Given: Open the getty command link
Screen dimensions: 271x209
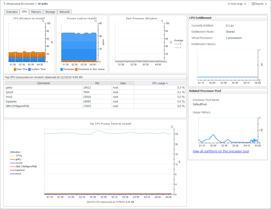Looking at the screenshot, I should coord(9,88).
